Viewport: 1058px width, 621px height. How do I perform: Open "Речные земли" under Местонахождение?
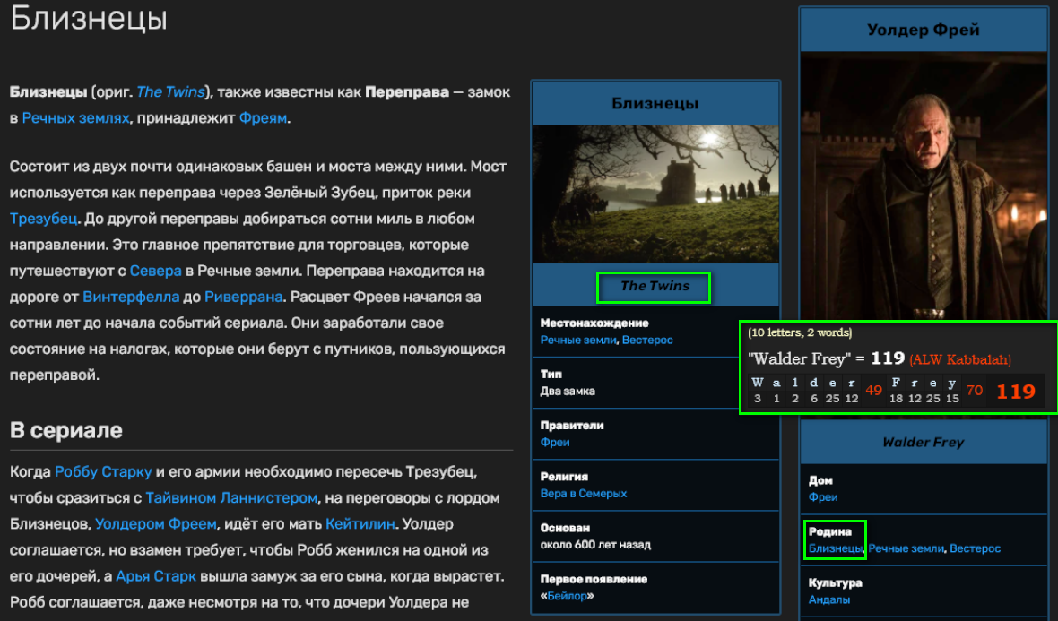(578, 340)
